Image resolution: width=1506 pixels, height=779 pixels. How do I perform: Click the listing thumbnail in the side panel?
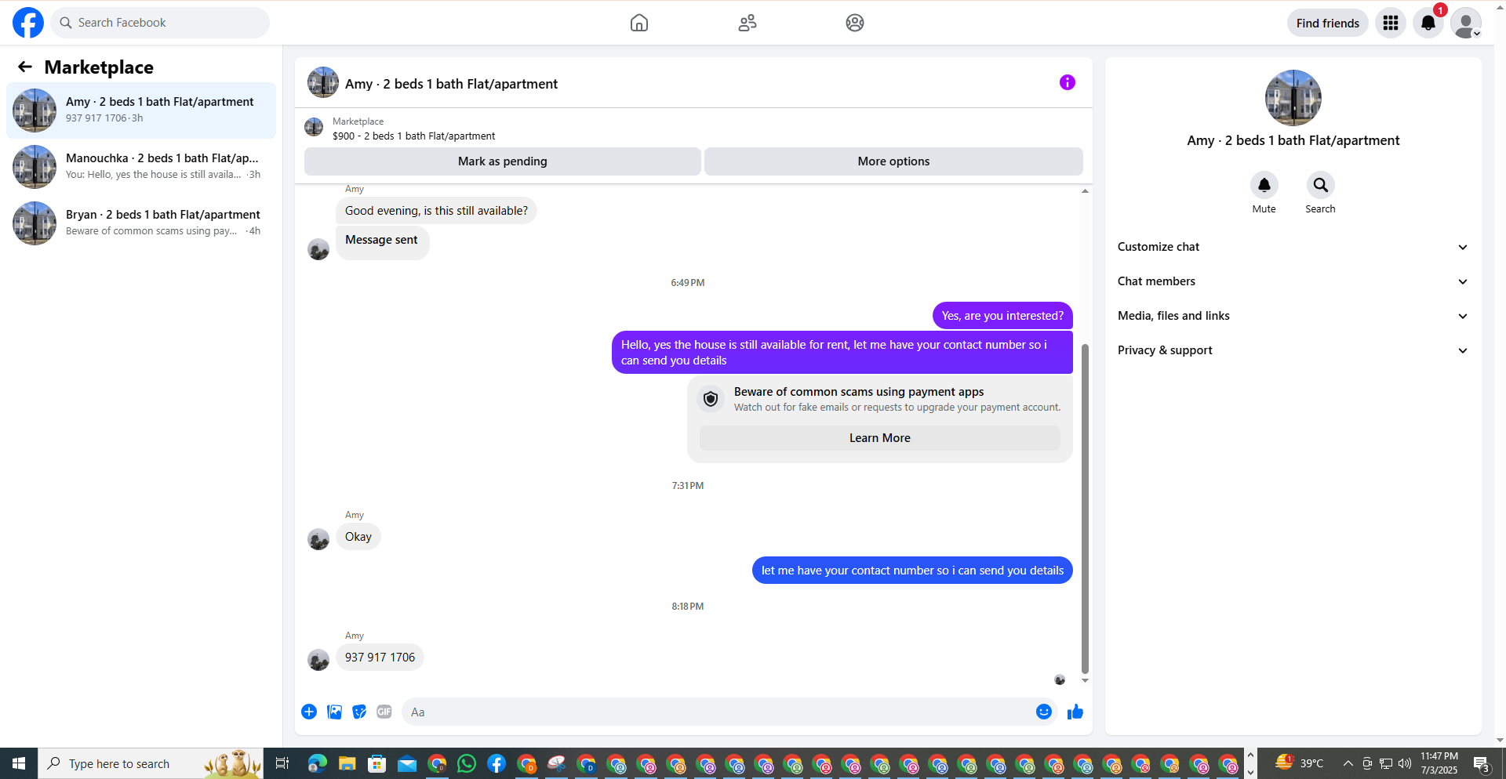(1293, 98)
